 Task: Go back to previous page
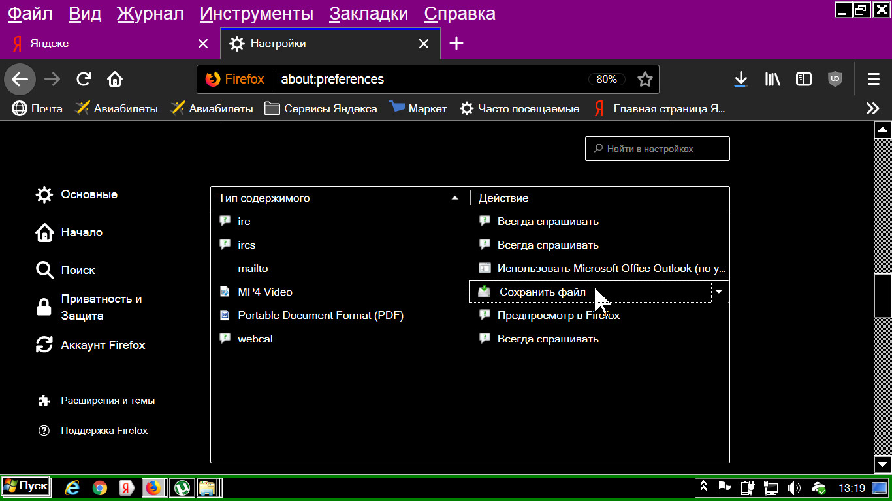pos(20,79)
